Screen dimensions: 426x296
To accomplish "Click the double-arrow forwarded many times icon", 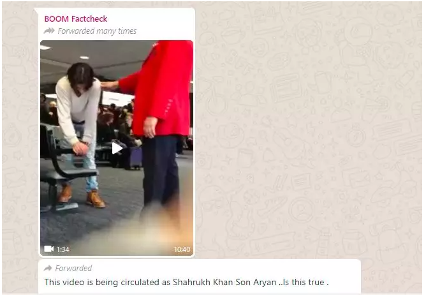I will (49, 31).
